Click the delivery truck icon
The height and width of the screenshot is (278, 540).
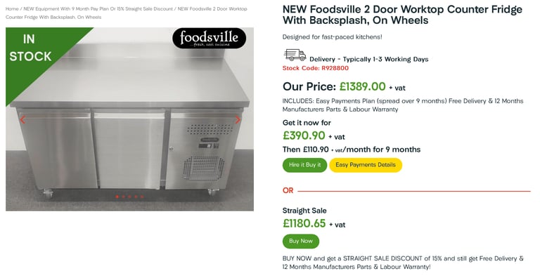click(295, 55)
